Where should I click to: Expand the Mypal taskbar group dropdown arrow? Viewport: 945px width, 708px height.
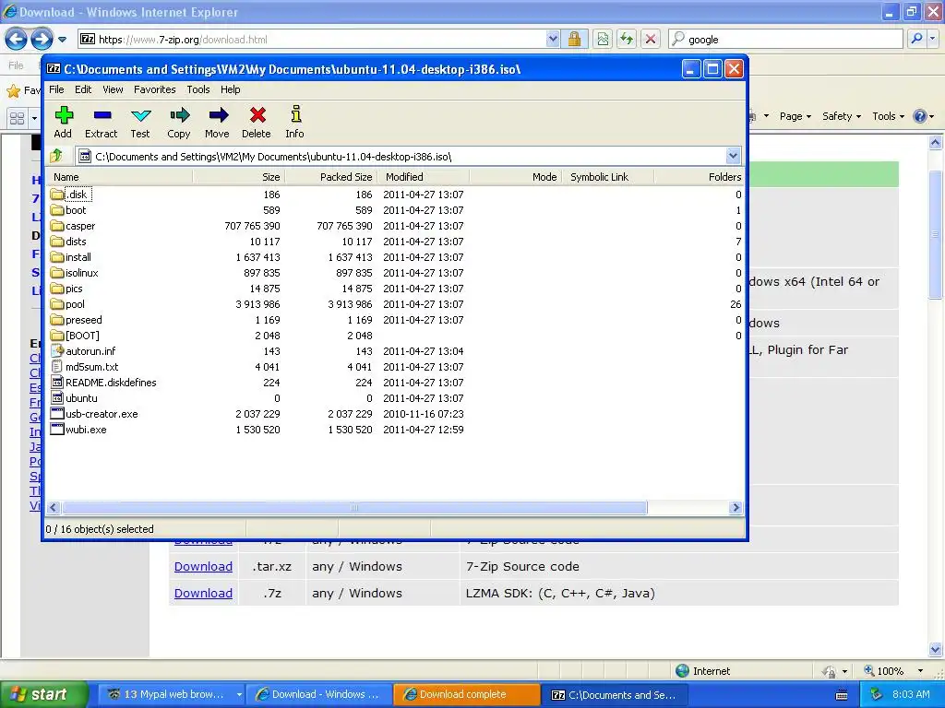(239, 694)
